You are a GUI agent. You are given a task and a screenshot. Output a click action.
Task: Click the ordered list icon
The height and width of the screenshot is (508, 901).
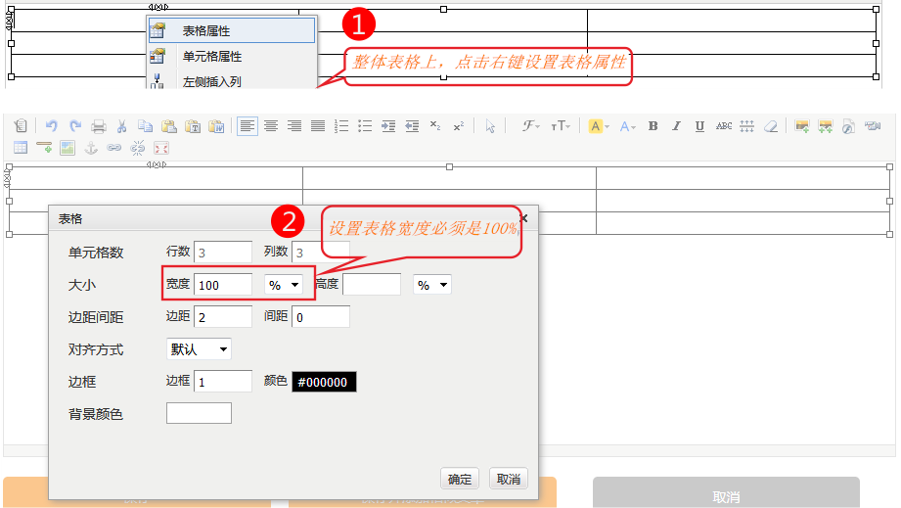pos(341,126)
